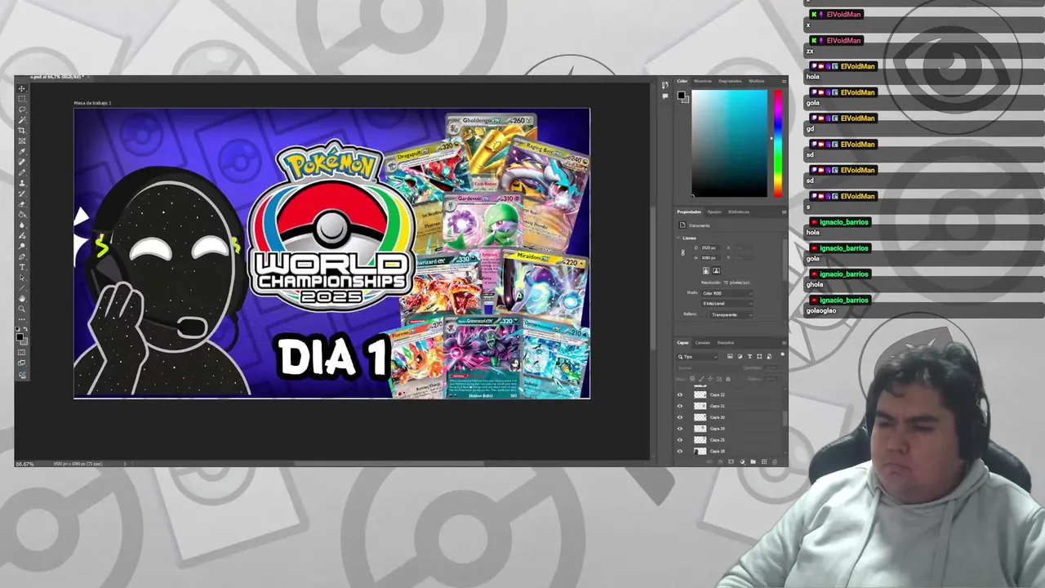Add layer style fx icon
Viewport: 1045px width, 588px height.
(x=720, y=461)
